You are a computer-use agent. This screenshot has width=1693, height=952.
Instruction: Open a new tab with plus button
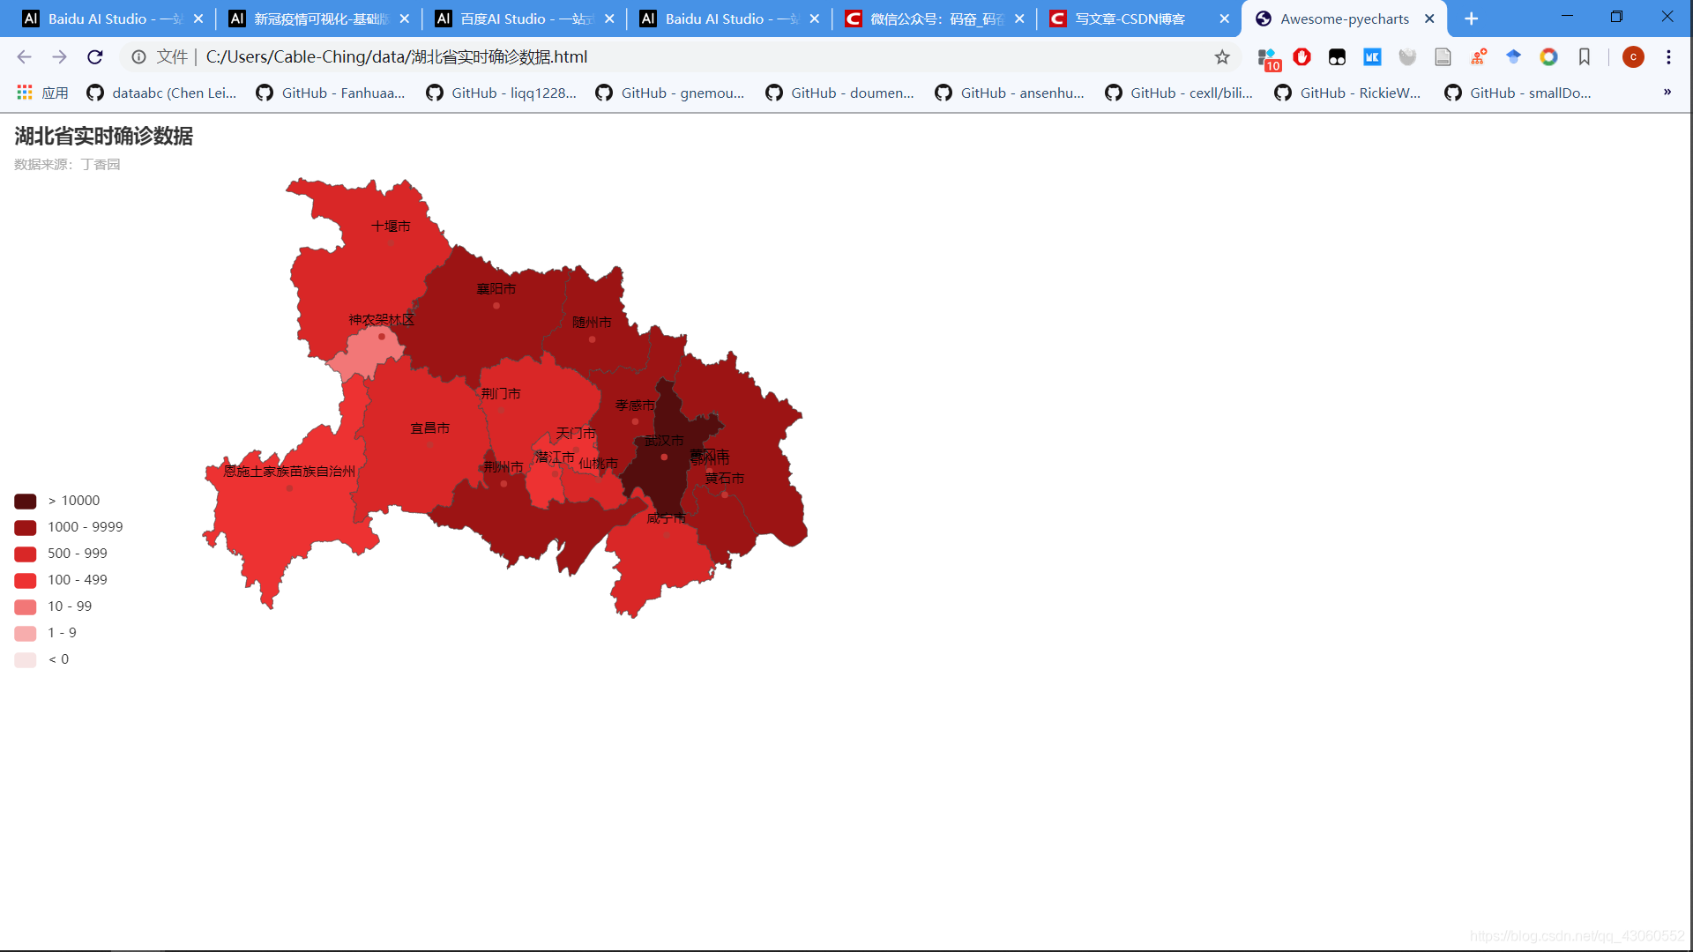(x=1471, y=19)
